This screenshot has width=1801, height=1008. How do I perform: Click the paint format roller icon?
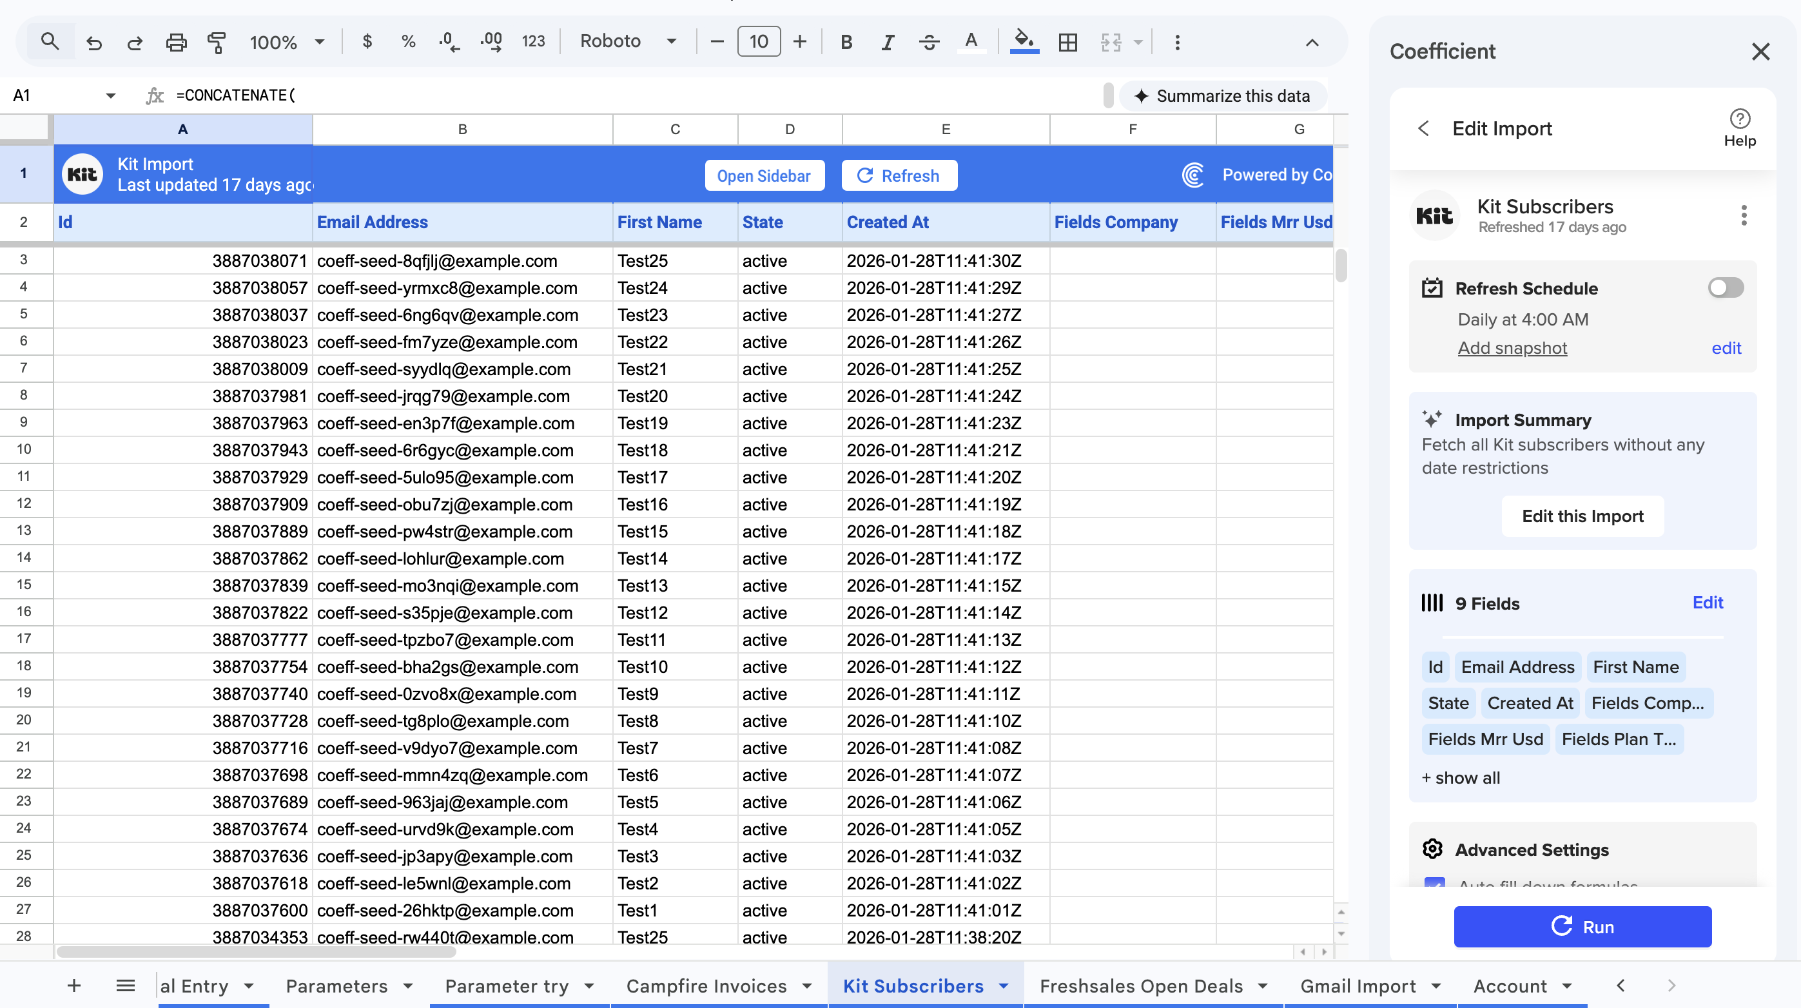(217, 42)
